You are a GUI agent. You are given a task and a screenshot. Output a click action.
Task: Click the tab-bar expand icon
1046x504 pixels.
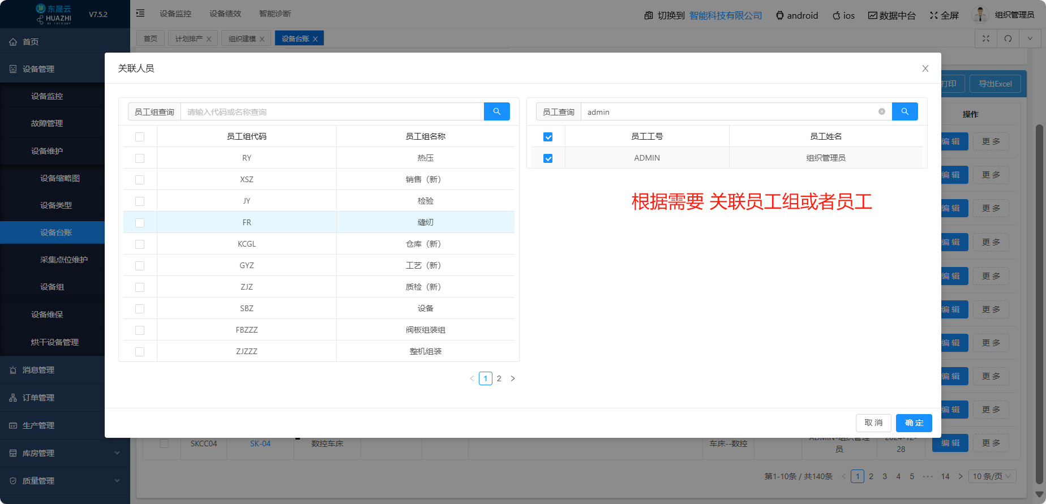pos(986,38)
